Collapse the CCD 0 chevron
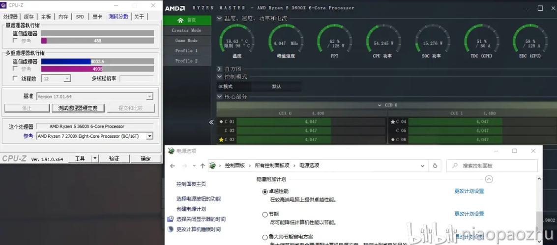The image size is (557, 245). click(x=380, y=105)
